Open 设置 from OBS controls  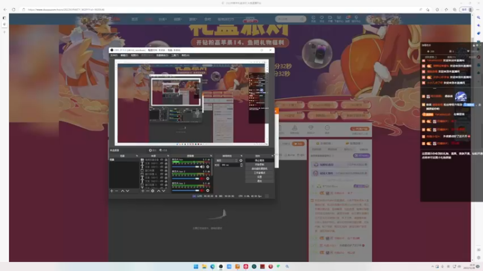click(x=260, y=177)
